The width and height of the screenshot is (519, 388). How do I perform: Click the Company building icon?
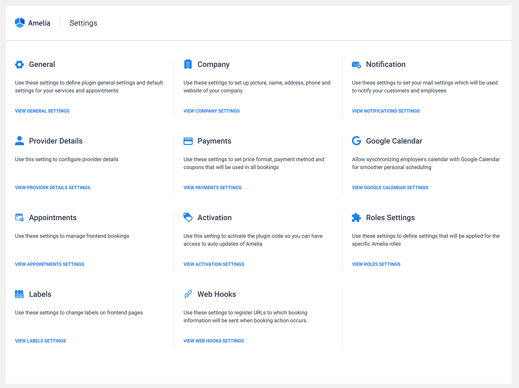coord(188,64)
